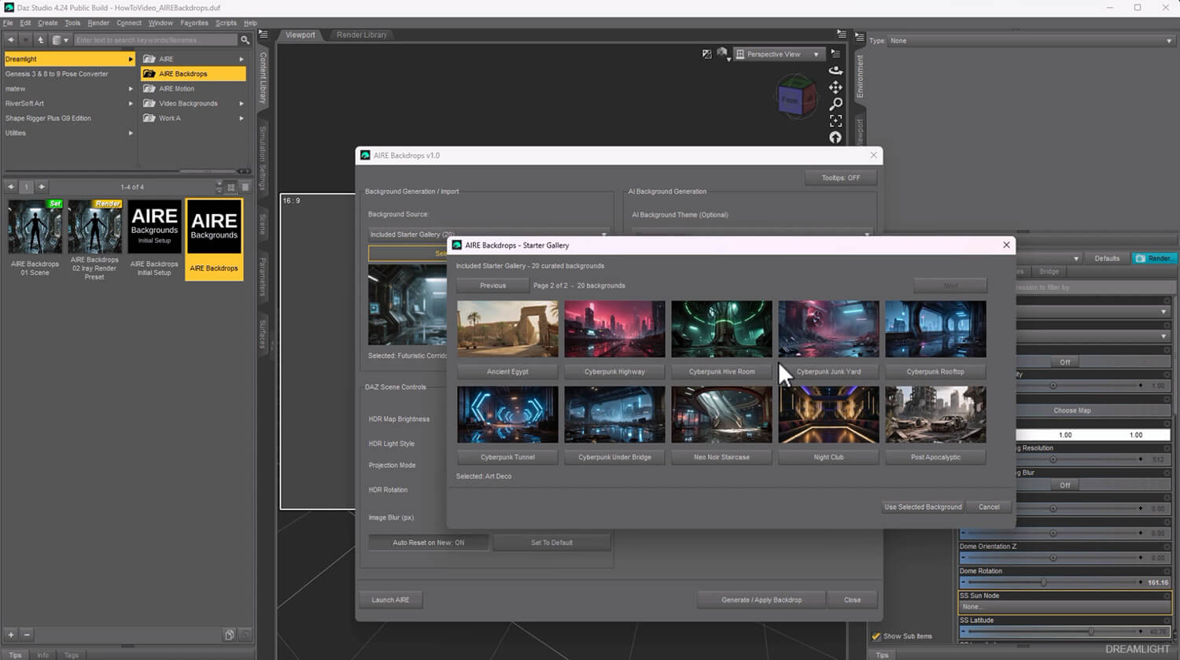
Task: Click the frame selection icon in viewport
Action: click(x=835, y=120)
